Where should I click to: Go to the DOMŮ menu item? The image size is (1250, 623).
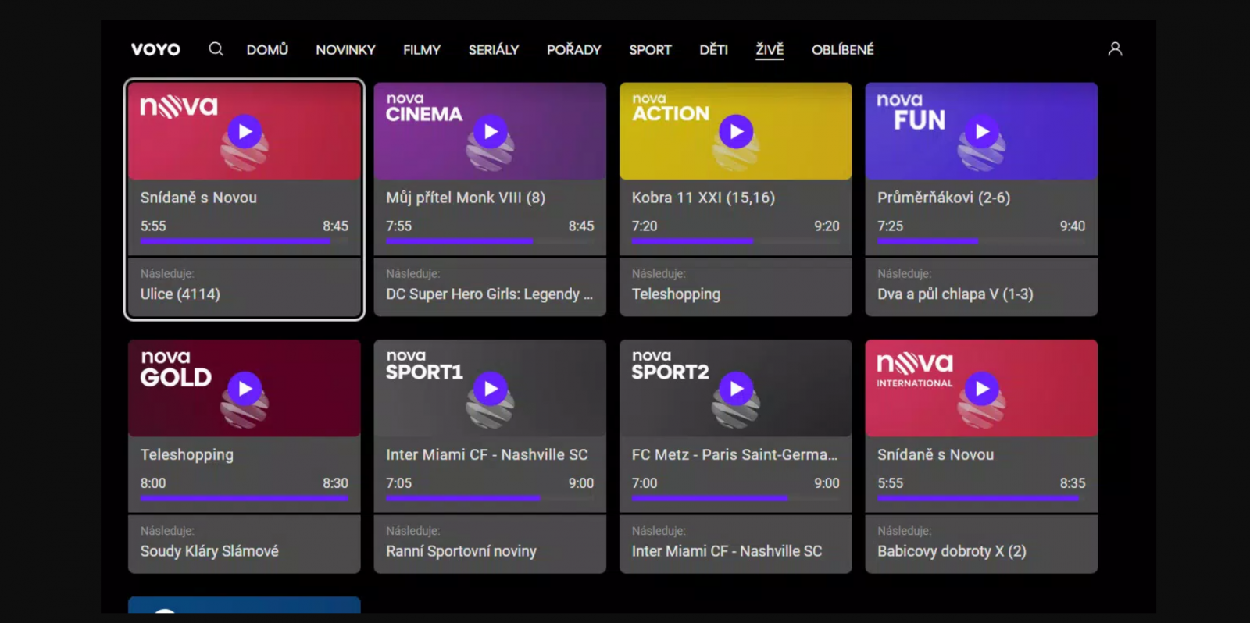267,49
